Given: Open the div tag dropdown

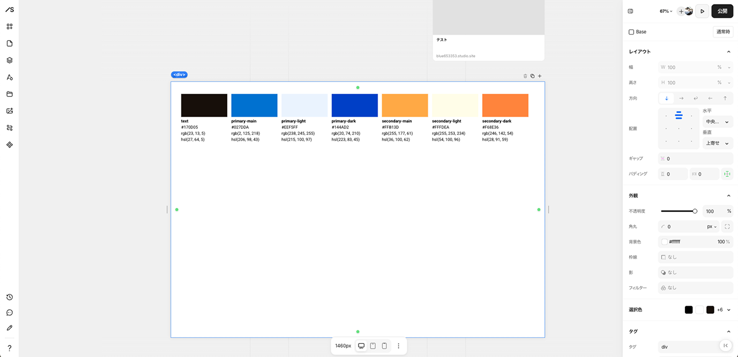Looking at the screenshot, I should 692,347.
